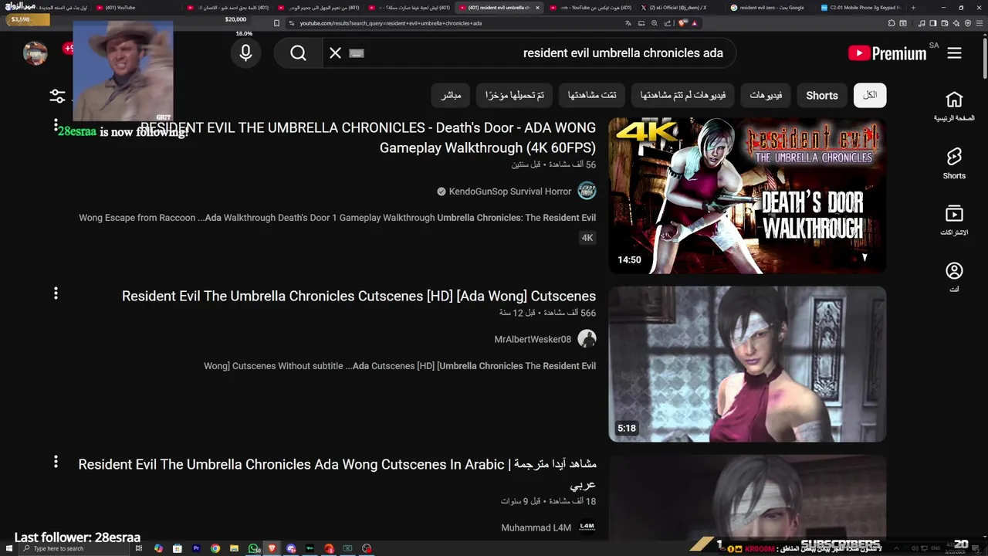Image resolution: width=988 pixels, height=556 pixels.
Task: Open WhatsApp from the taskbar
Action: pos(253,548)
